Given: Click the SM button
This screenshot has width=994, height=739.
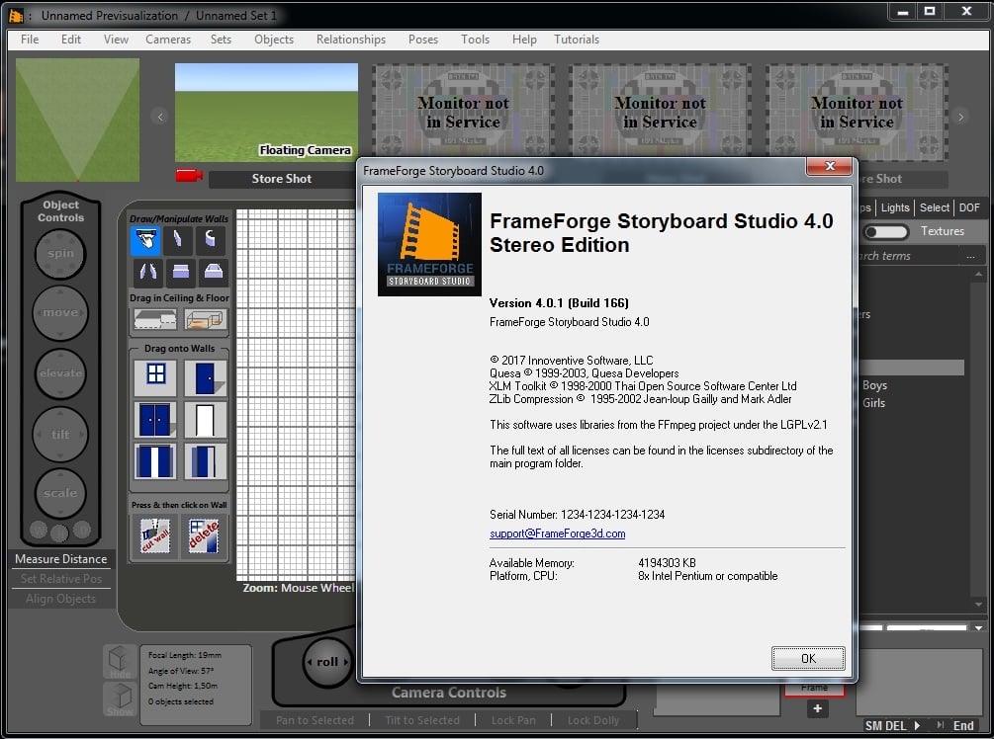Looking at the screenshot, I should point(873,726).
